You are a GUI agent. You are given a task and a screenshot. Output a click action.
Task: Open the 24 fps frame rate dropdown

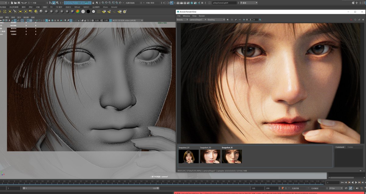coord(336,188)
